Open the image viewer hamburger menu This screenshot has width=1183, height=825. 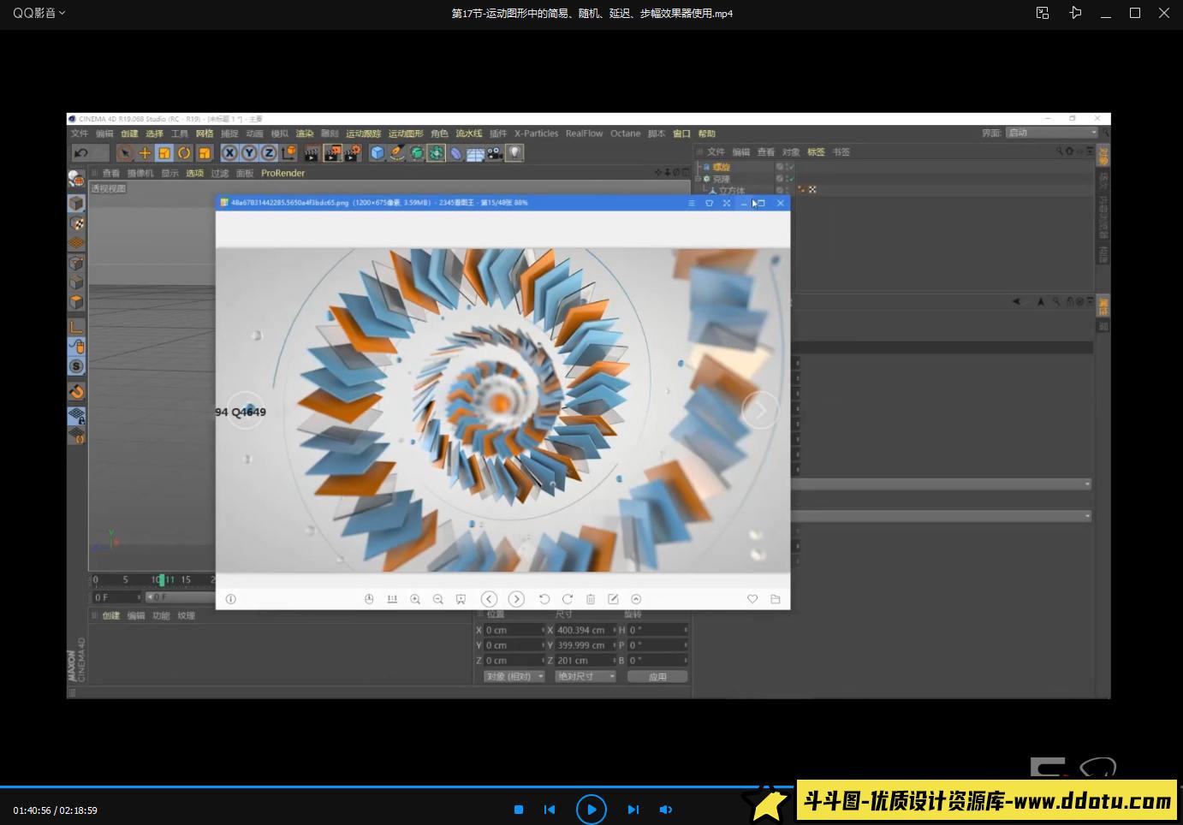coord(691,203)
